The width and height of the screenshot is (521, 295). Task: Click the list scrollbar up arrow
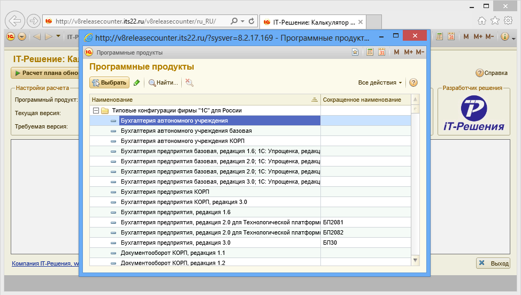pyautogui.click(x=415, y=100)
